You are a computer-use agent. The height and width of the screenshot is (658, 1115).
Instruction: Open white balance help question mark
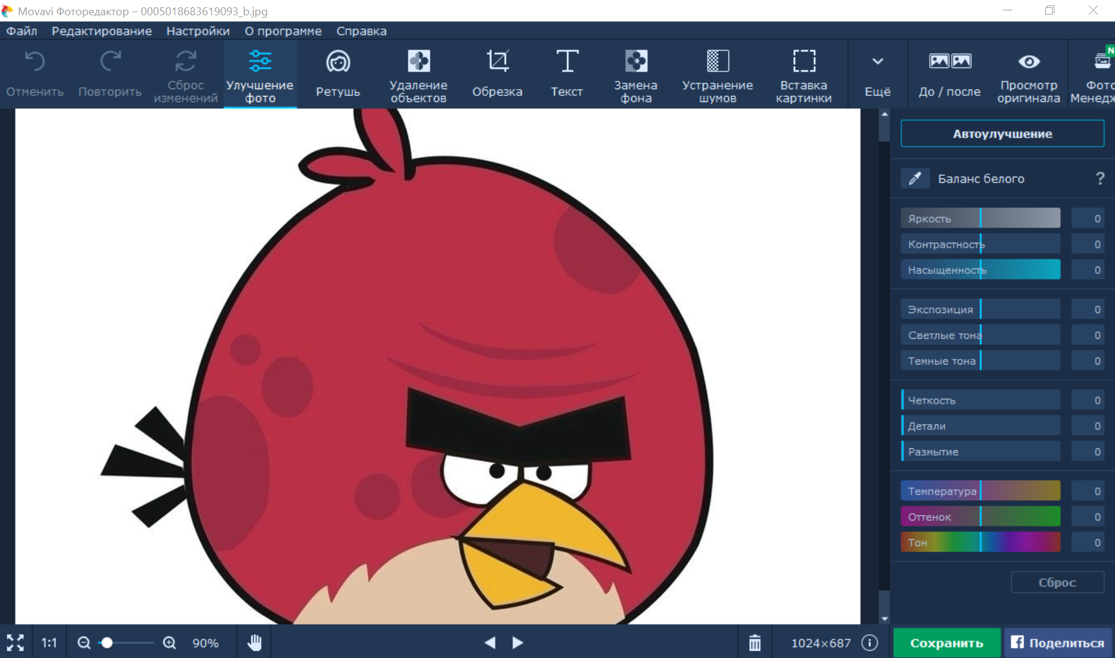[1100, 179]
